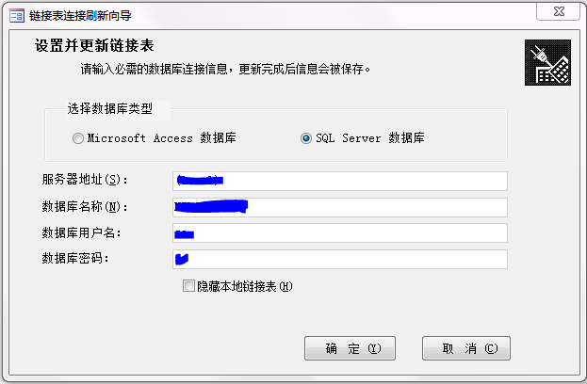Screen dimensions: 587x384
Task: Click the dialog title text 链接表连接刷新向导
Action: coord(80,15)
